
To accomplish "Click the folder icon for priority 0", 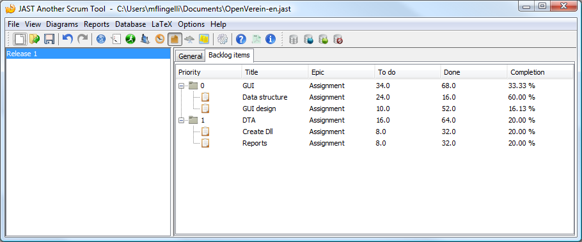I will [193, 86].
